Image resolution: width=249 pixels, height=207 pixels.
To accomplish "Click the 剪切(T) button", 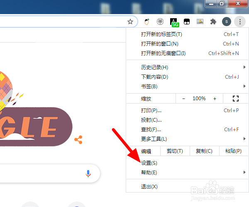I will click(x=175, y=151).
